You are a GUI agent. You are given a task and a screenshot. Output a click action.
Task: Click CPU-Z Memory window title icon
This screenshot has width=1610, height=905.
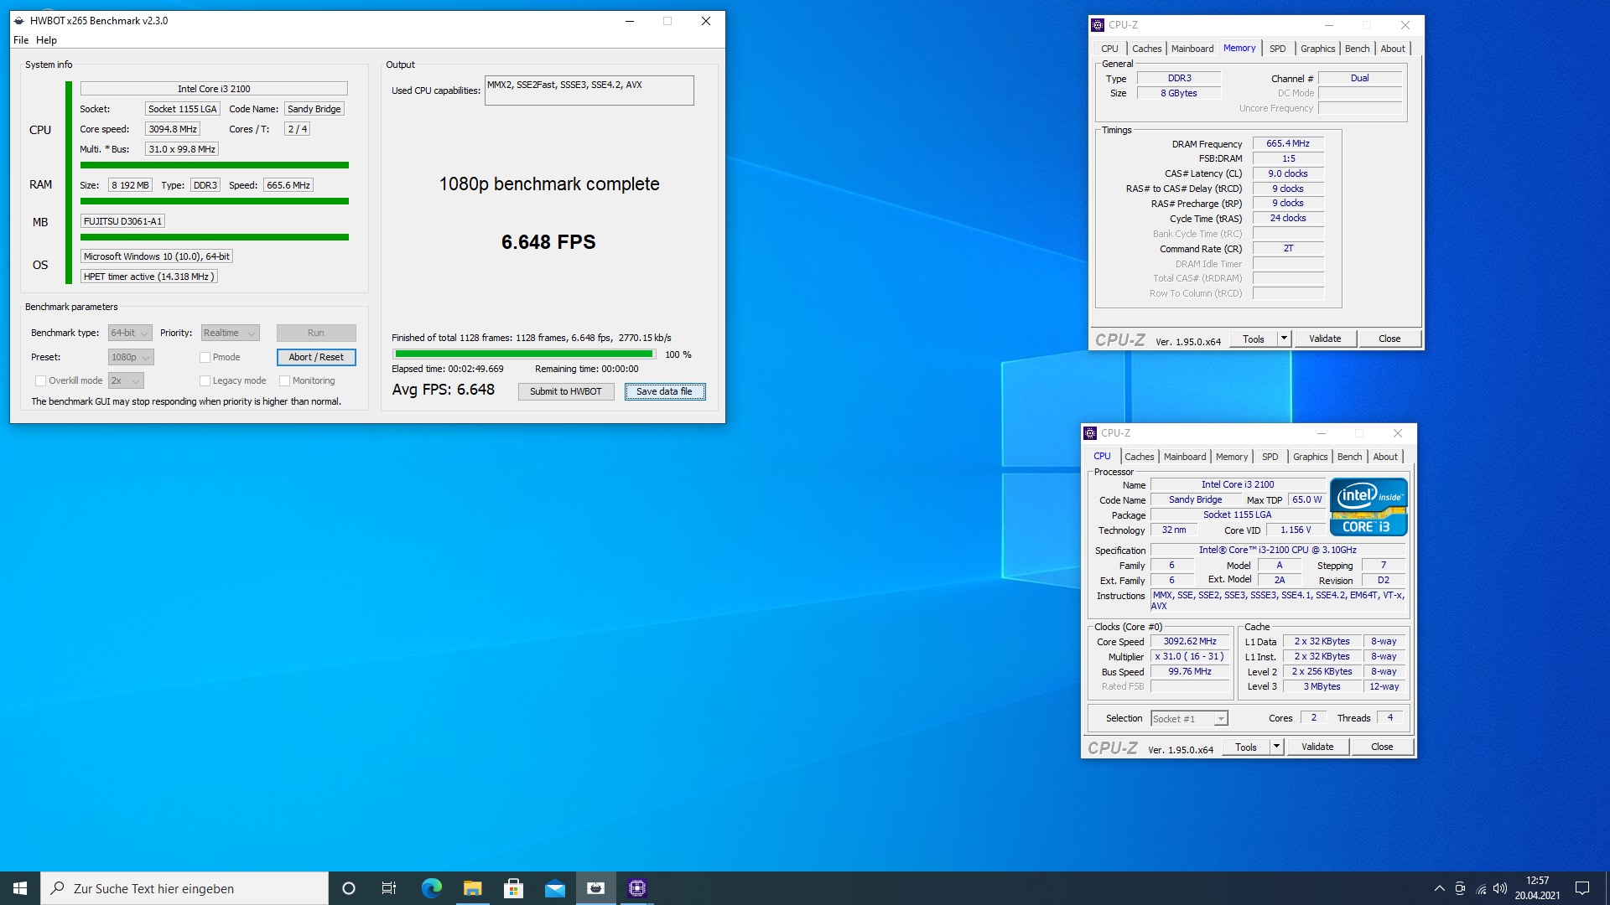[x=1098, y=25]
